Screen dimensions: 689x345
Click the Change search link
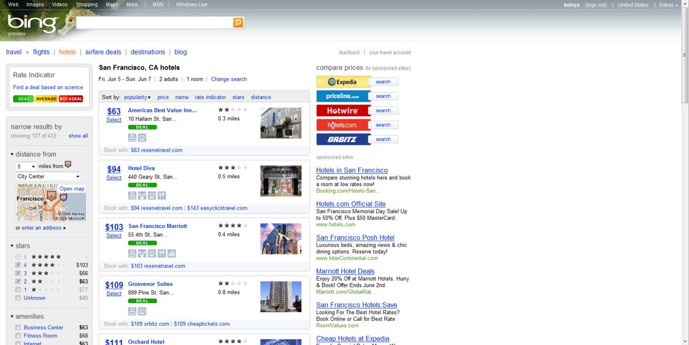click(229, 79)
